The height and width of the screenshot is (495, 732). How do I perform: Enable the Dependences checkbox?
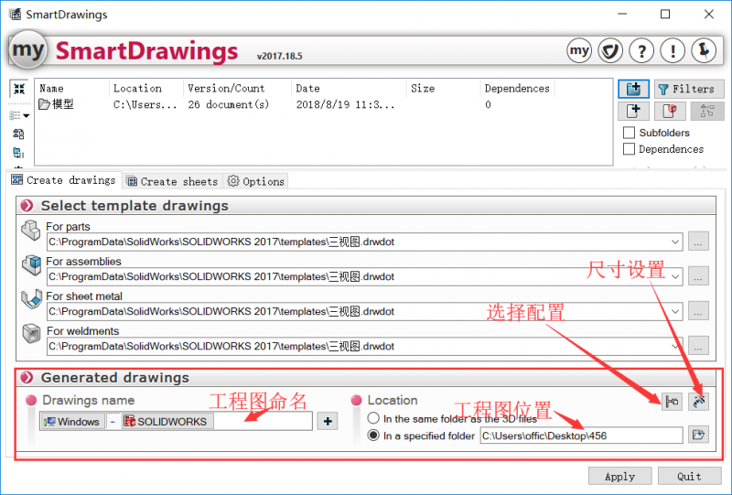click(629, 149)
